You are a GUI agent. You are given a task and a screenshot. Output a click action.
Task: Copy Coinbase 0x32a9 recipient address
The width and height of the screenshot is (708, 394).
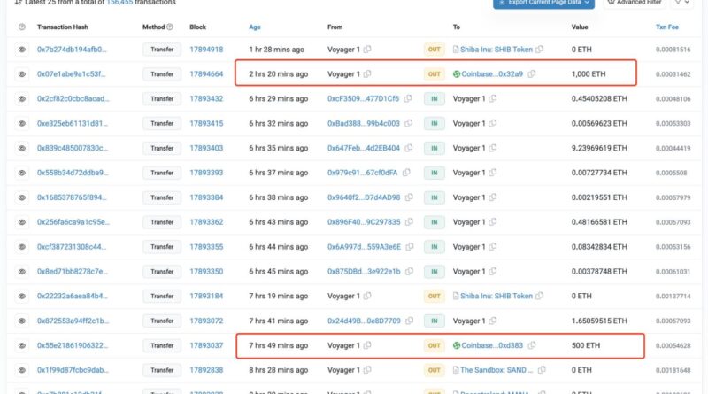[531, 74]
